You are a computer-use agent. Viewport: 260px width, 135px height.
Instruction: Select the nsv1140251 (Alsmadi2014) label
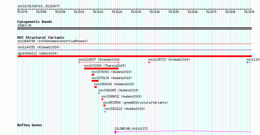click(x=39, y=47)
